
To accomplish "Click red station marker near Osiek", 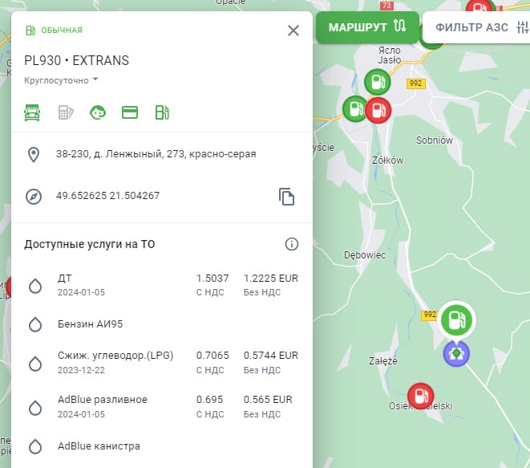I will (x=420, y=395).
